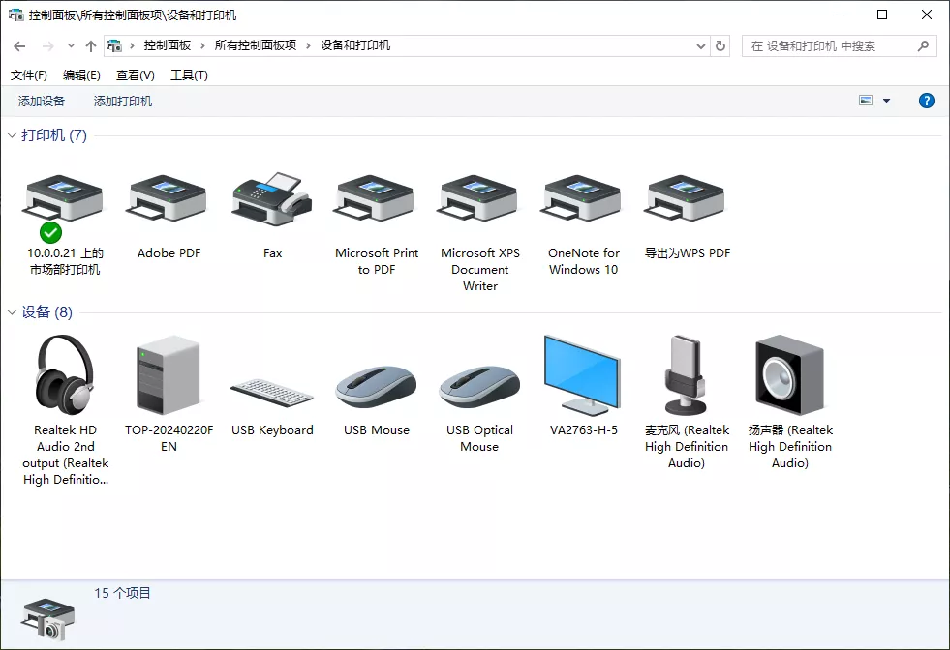Select the Microsoft Print to PDF icon
Image resolution: width=950 pixels, height=650 pixels.
[x=375, y=198]
